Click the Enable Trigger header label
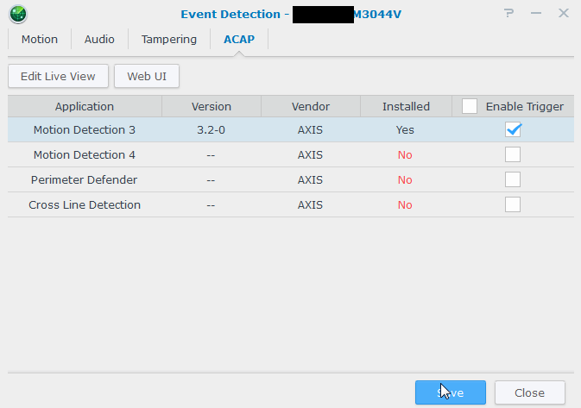 pos(525,107)
